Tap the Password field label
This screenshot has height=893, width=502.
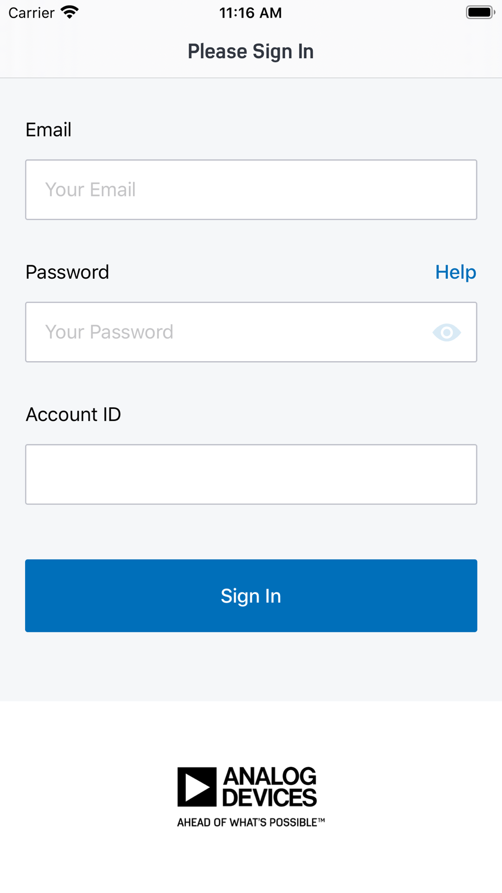(67, 272)
